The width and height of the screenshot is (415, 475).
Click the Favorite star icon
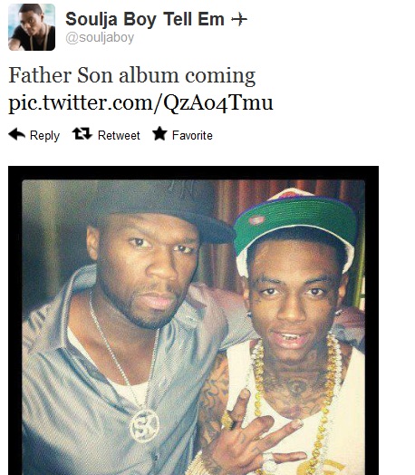click(159, 133)
